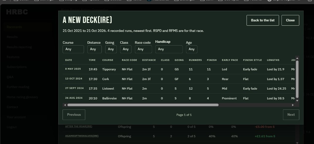Open Results in the background sidebar
The width and height of the screenshot is (314, 144).
(x=12, y=37)
